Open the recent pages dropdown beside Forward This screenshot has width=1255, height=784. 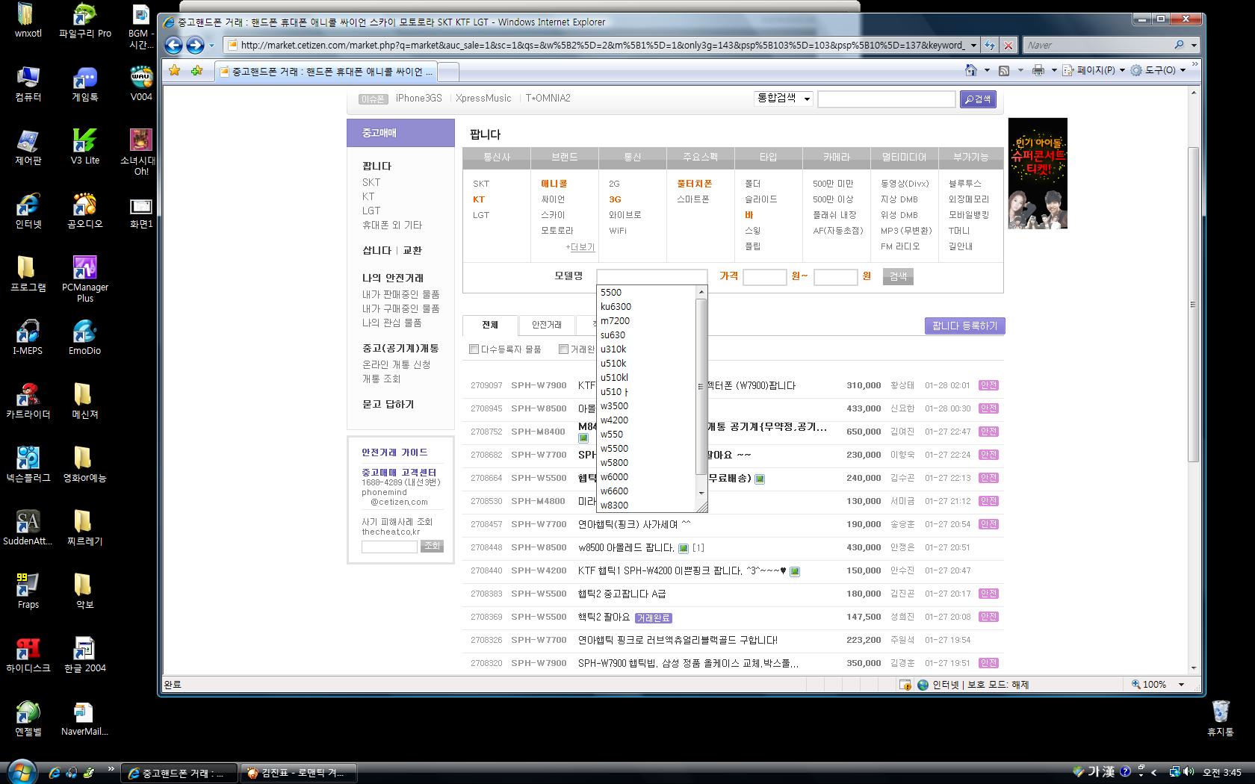pos(211,46)
